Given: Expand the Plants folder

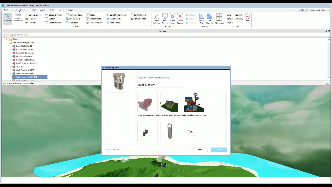Looking at the screenshot, I should tap(6, 39).
